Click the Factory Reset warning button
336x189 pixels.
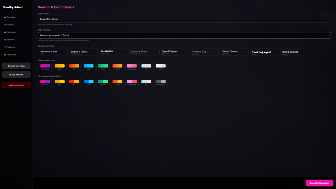click(x=16, y=85)
